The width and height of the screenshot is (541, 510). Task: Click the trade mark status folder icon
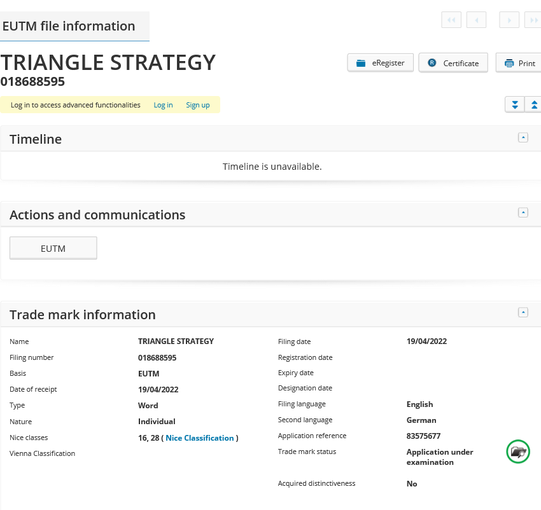click(x=518, y=452)
